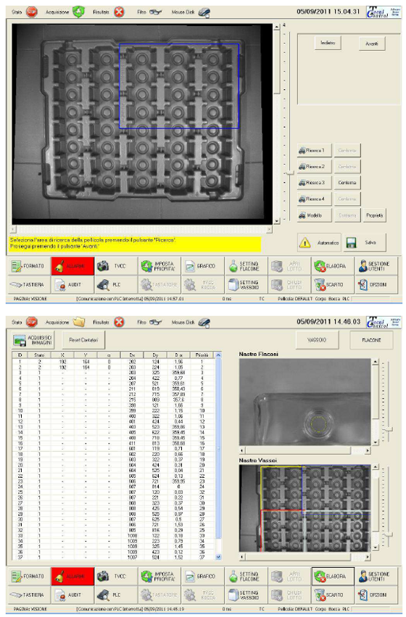Click the Priorità column header

pos(202,355)
